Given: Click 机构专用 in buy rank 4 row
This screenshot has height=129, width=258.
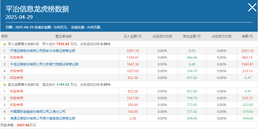Looking at the screenshot, I should click(17, 71).
